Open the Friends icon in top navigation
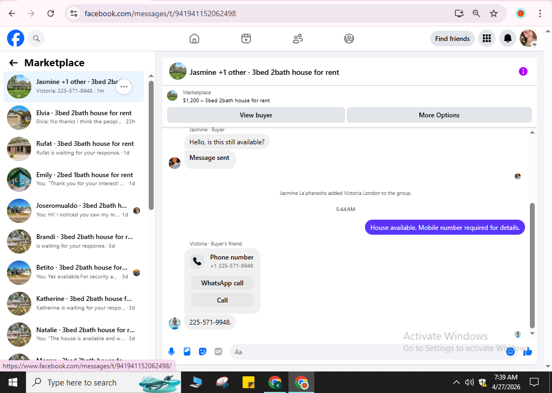 (298, 38)
